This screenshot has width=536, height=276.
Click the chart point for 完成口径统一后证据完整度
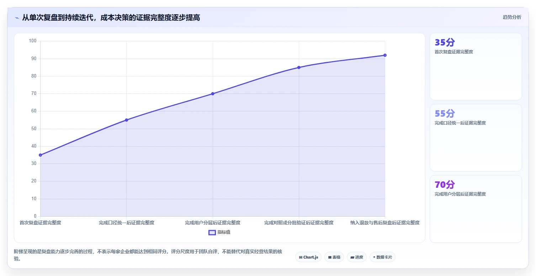click(127, 120)
